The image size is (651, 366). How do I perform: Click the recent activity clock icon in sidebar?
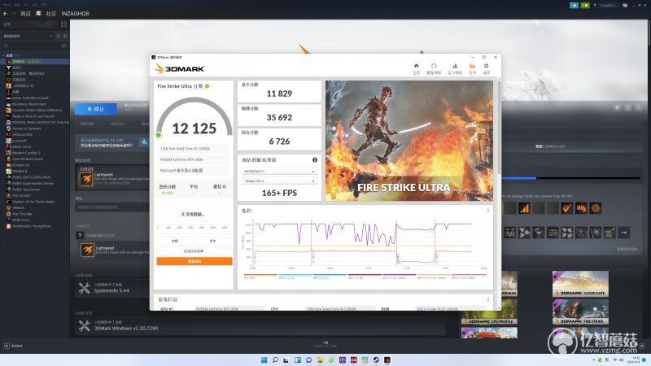click(58, 36)
